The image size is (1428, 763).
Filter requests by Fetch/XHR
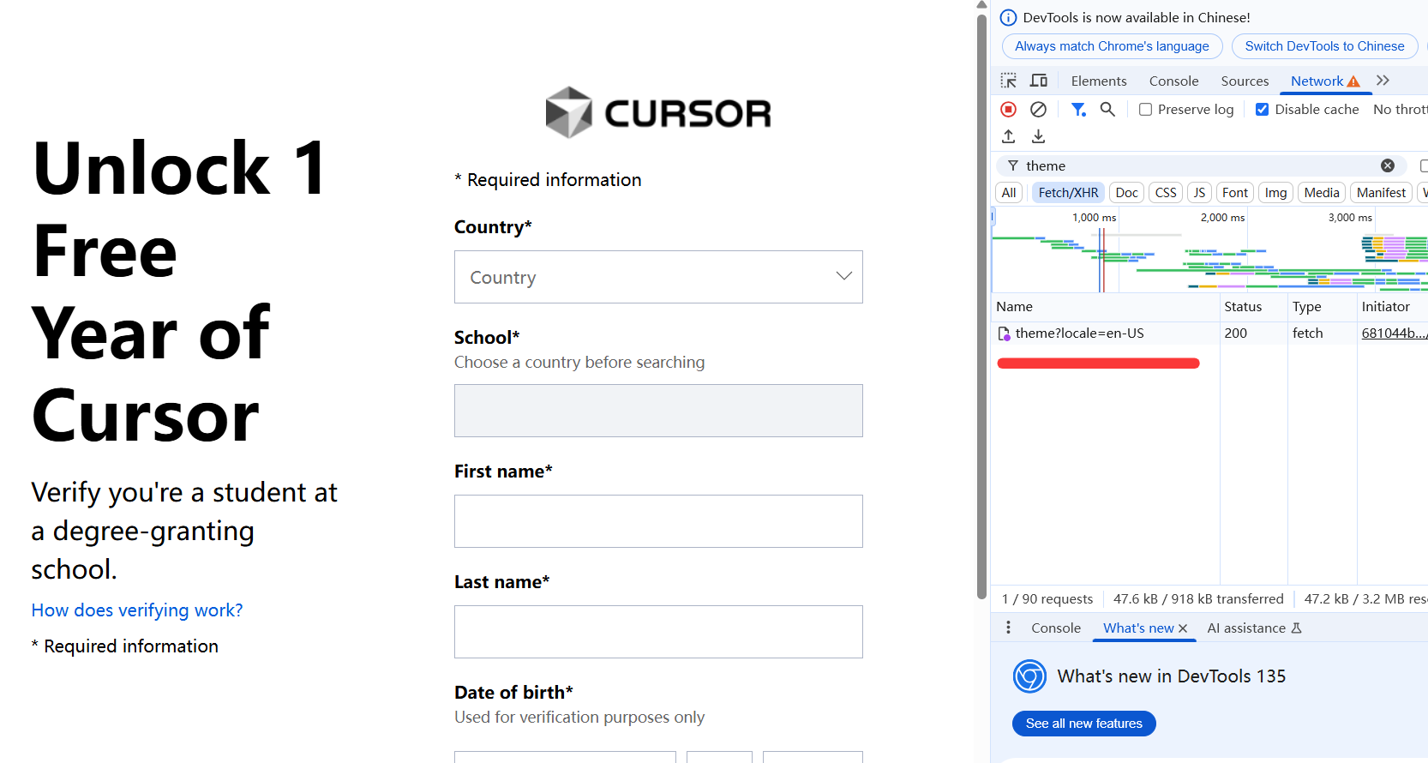coord(1068,193)
